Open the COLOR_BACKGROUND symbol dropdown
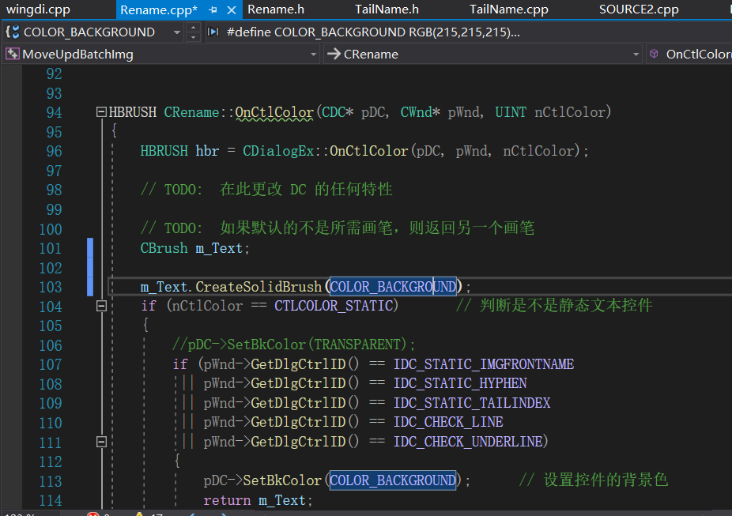732x516 pixels. pos(179,32)
